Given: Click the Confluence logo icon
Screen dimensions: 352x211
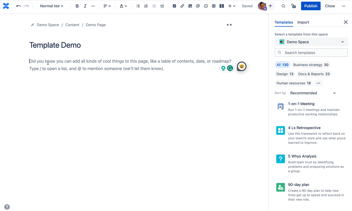Looking at the screenshot, I should tap(6, 6).
